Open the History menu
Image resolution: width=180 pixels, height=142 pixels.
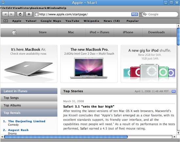point(26,8)
